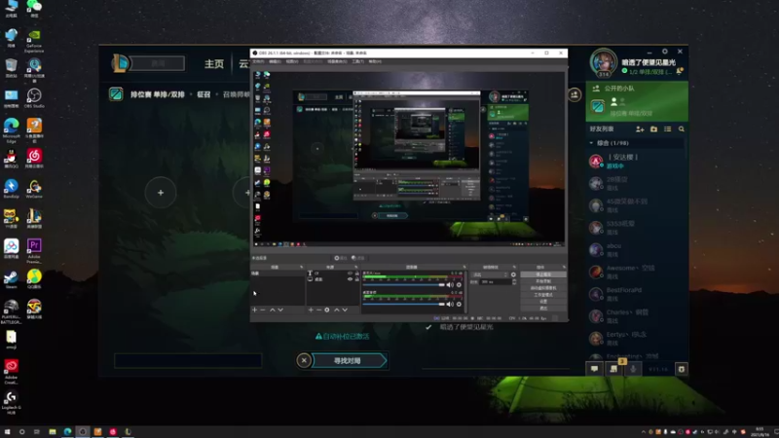Image resolution: width=779 pixels, height=438 pixels.
Task: Click the empty player slot plus circle in the lobby
Action: (x=161, y=193)
